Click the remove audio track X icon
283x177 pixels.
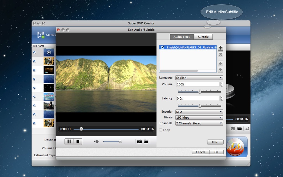[x=220, y=54]
